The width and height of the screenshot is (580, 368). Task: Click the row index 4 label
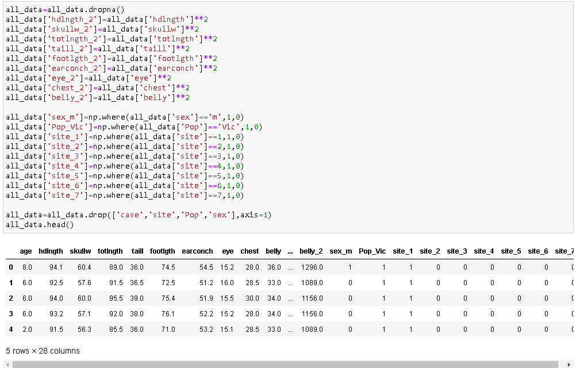pyautogui.click(x=11, y=329)
